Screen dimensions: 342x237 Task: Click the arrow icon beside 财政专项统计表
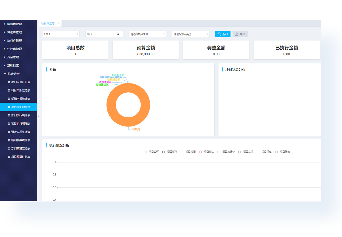point(9,132)
